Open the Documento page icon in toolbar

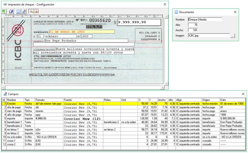coord(18,11)
